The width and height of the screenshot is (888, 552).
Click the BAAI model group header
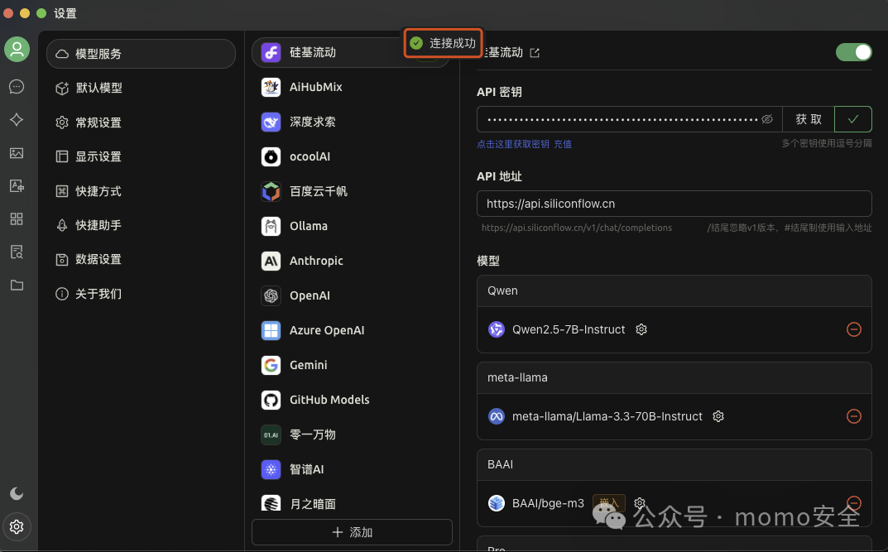[x=674, y=464]
